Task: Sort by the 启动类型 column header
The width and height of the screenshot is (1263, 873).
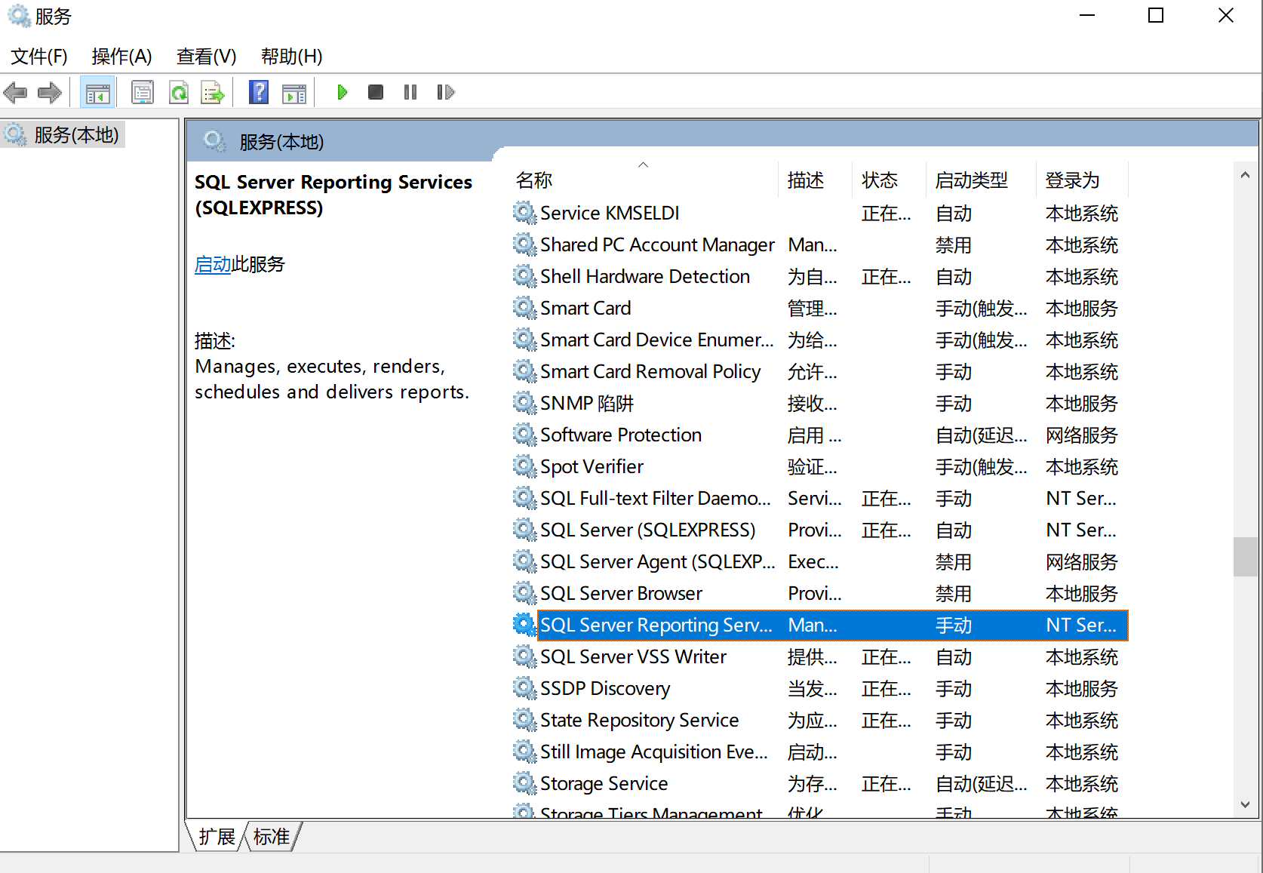Action: (981, 180)
